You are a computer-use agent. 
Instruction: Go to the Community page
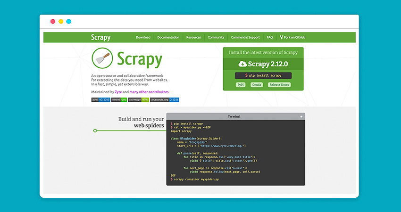click(216, 37)
